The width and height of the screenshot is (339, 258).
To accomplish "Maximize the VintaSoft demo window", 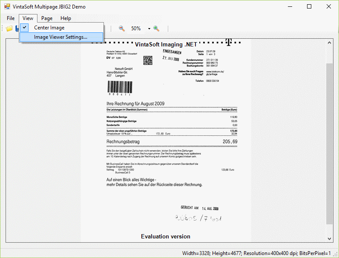I will click(309, 6).
